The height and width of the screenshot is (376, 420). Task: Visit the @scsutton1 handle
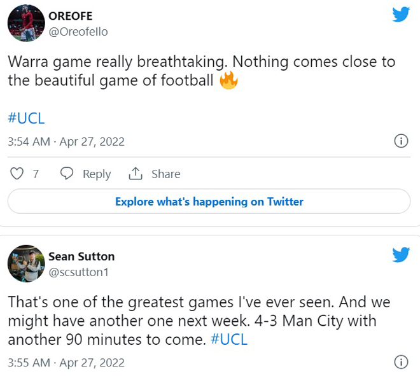coord(78,272)
